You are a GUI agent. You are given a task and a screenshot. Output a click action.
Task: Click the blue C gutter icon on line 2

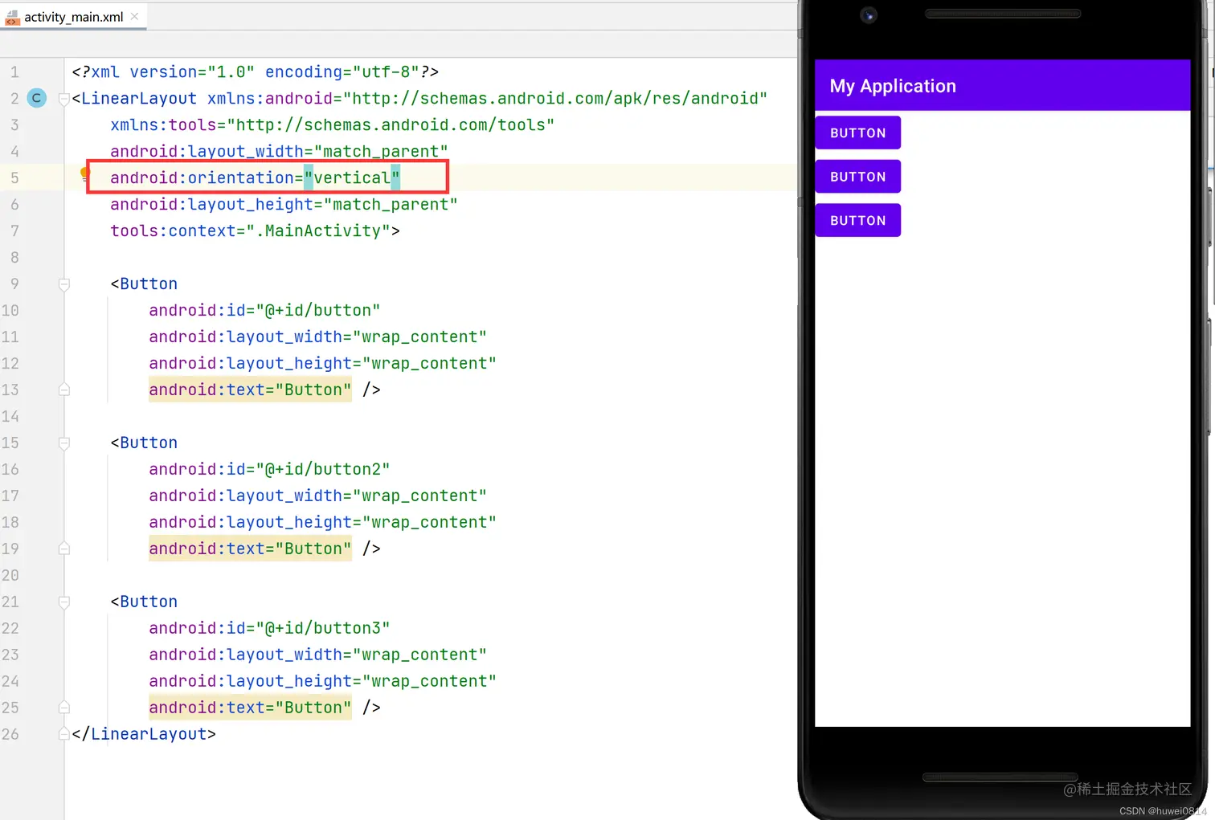coord(36,97)
